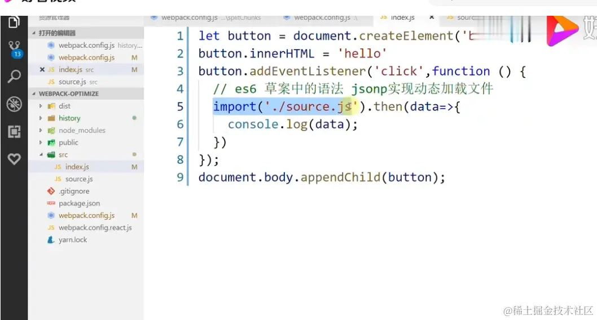
Task: Click the public folder icon
Action: click(51, 143)
